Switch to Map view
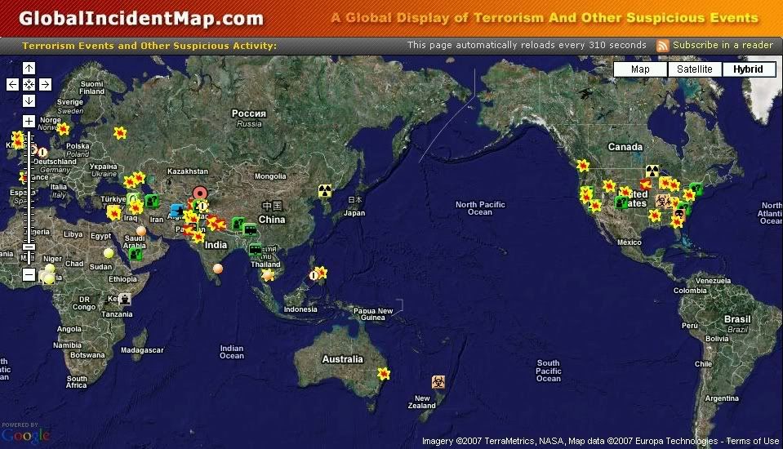The width and height of the screenshot is (783, 449). [x=640, y=69]
